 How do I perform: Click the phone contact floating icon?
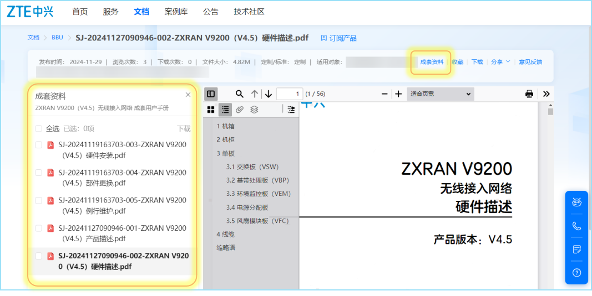pyautogui.click(x=576, y=226)
